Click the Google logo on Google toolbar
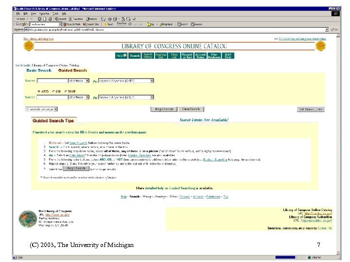350x262 pixels. tap(21, 24)
